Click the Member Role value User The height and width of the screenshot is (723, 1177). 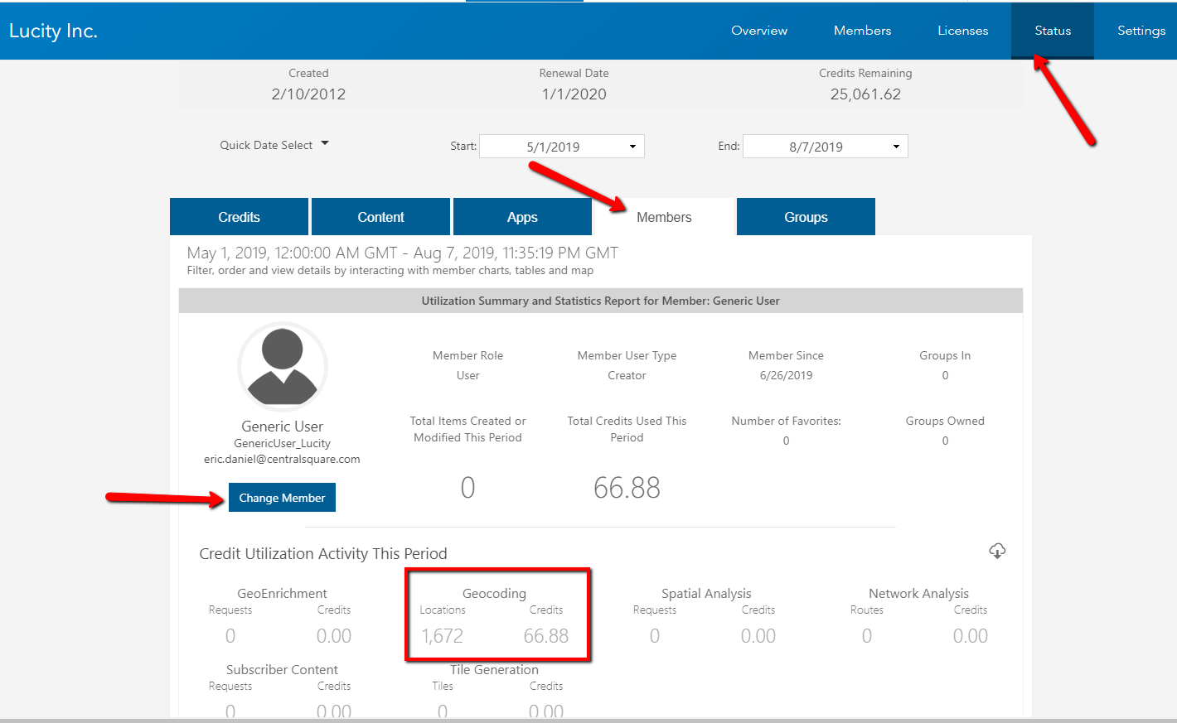point(467,375)
